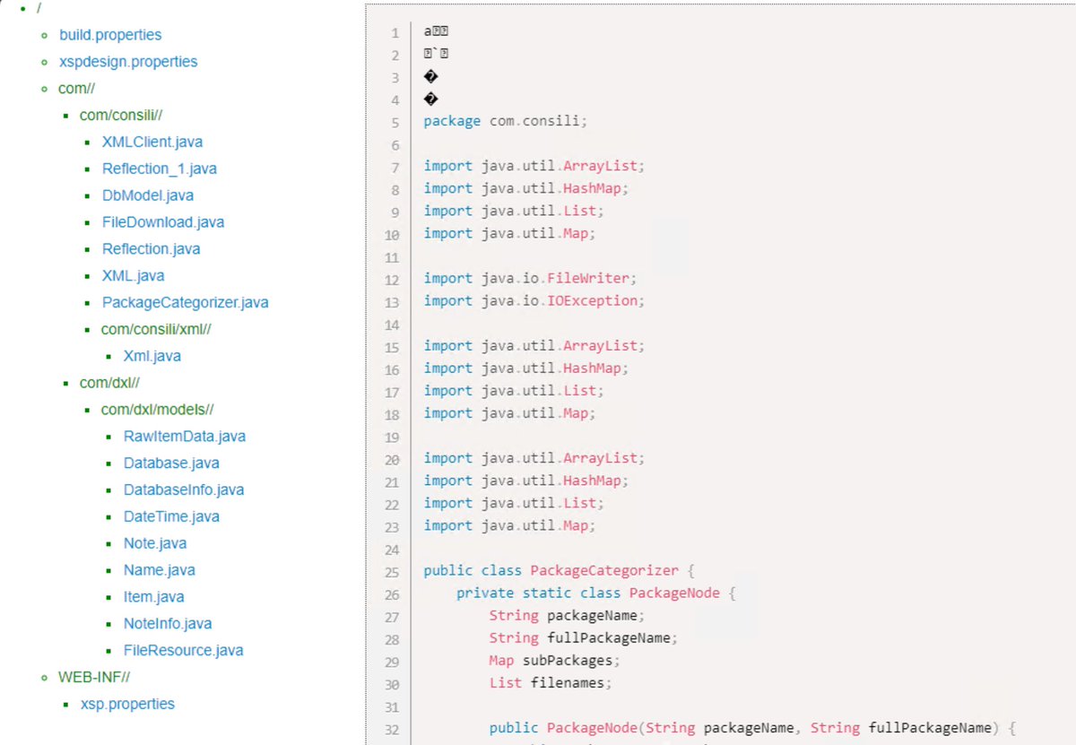Image resolution: width=1076 pixels, height=745 pixels.
Task: Open DateTime.java file link
Action: 171,516
